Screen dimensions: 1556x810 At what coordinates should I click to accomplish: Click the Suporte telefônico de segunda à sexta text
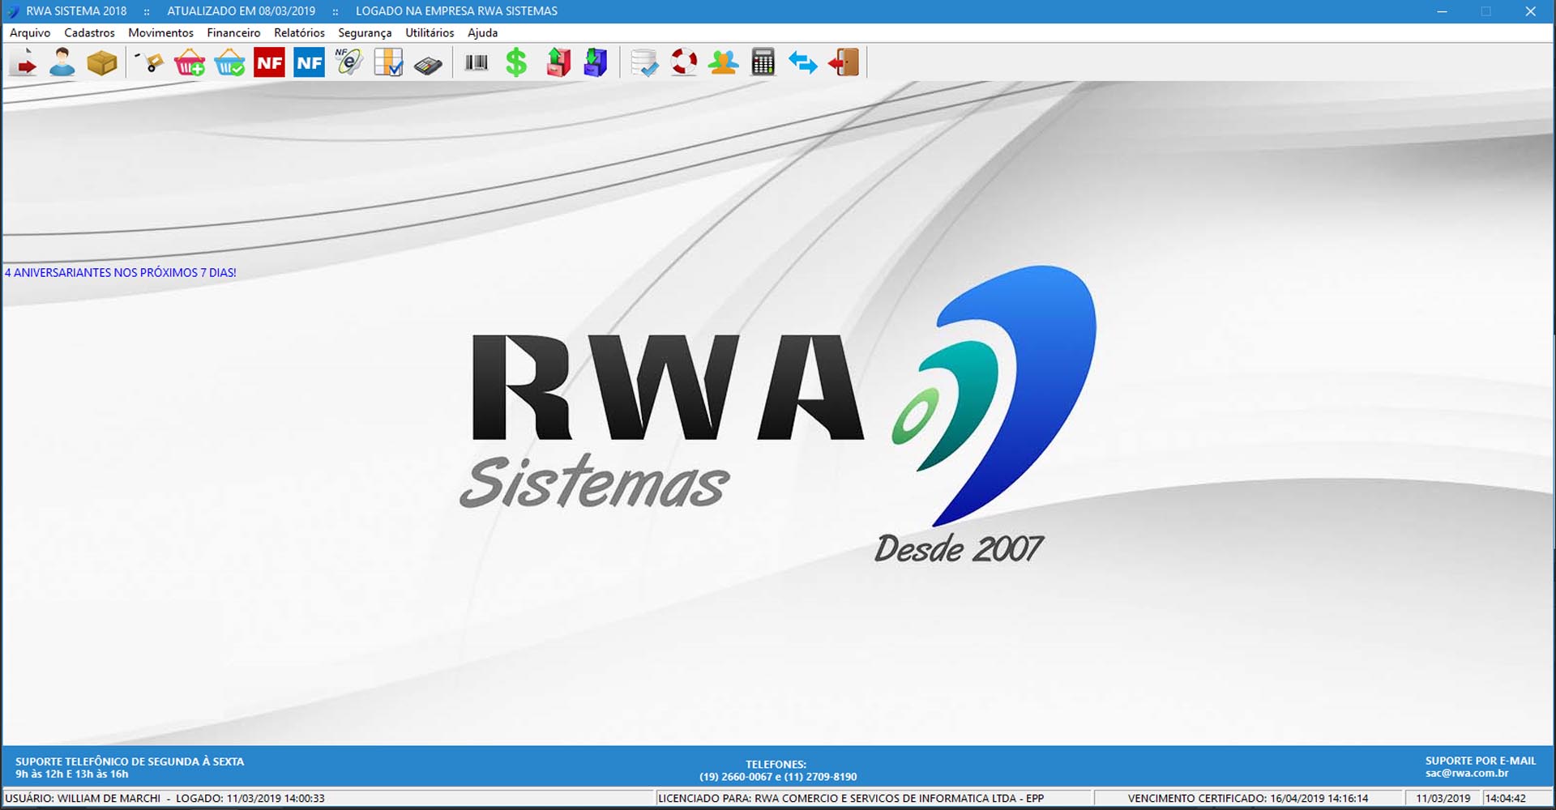point(130,761)
